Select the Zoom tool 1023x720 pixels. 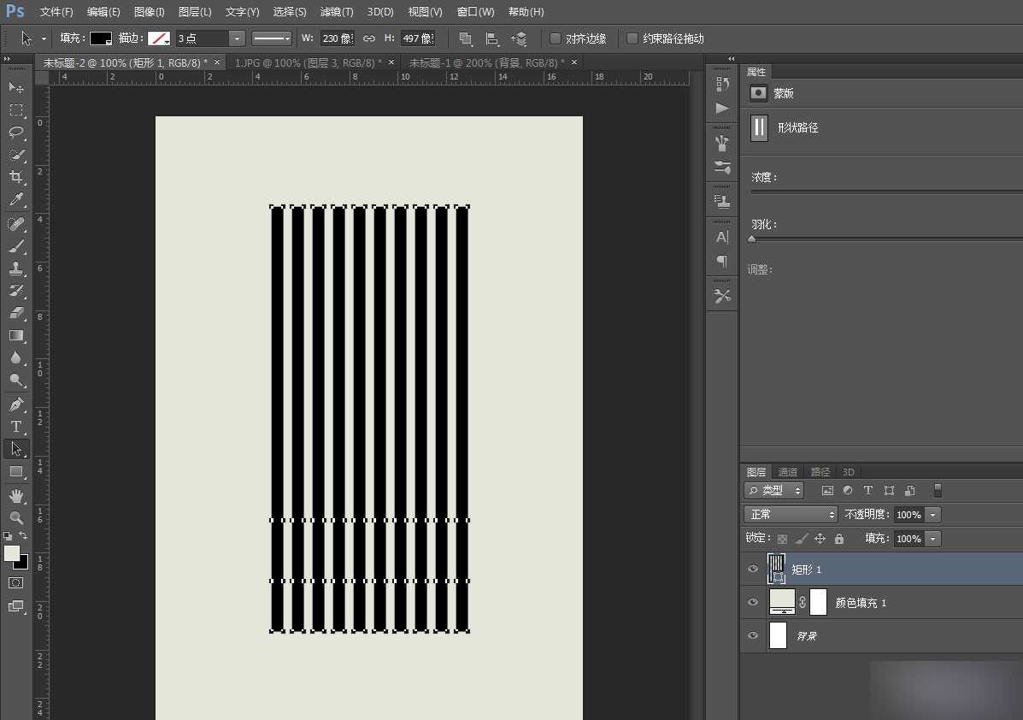click(x=16, y=517)
